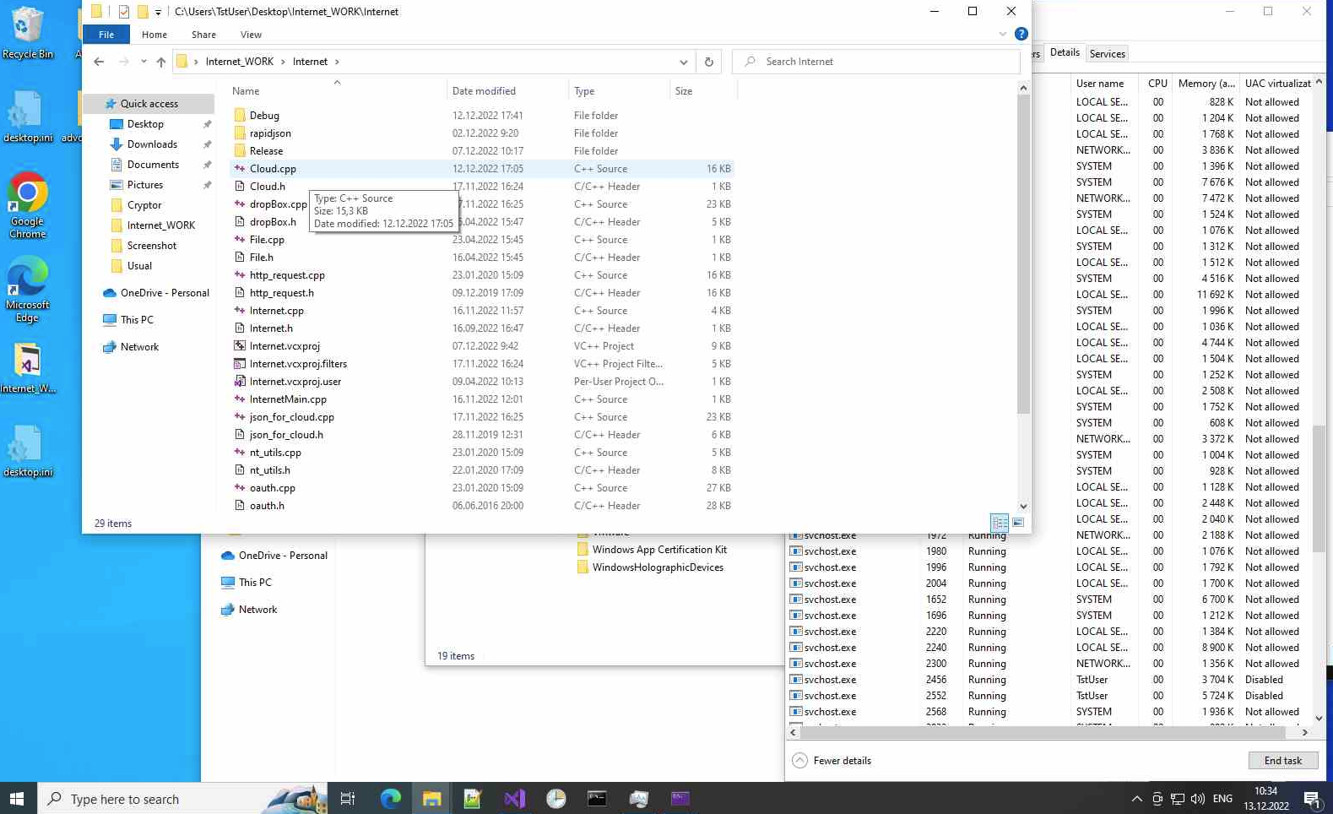Open the View ribbon tab
This screenshot has width=1333, height=814.
(x=251, y=35)
